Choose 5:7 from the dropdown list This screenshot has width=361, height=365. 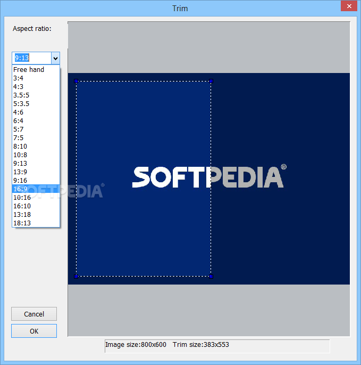click(x=36, y=129)
